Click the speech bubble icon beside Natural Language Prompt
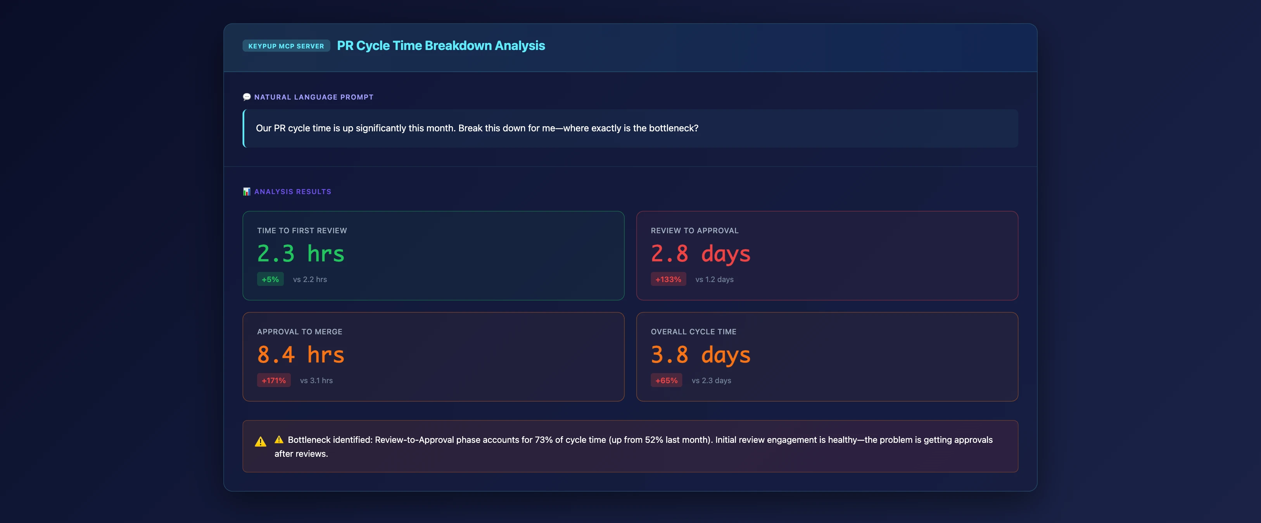 coord(247,97)
